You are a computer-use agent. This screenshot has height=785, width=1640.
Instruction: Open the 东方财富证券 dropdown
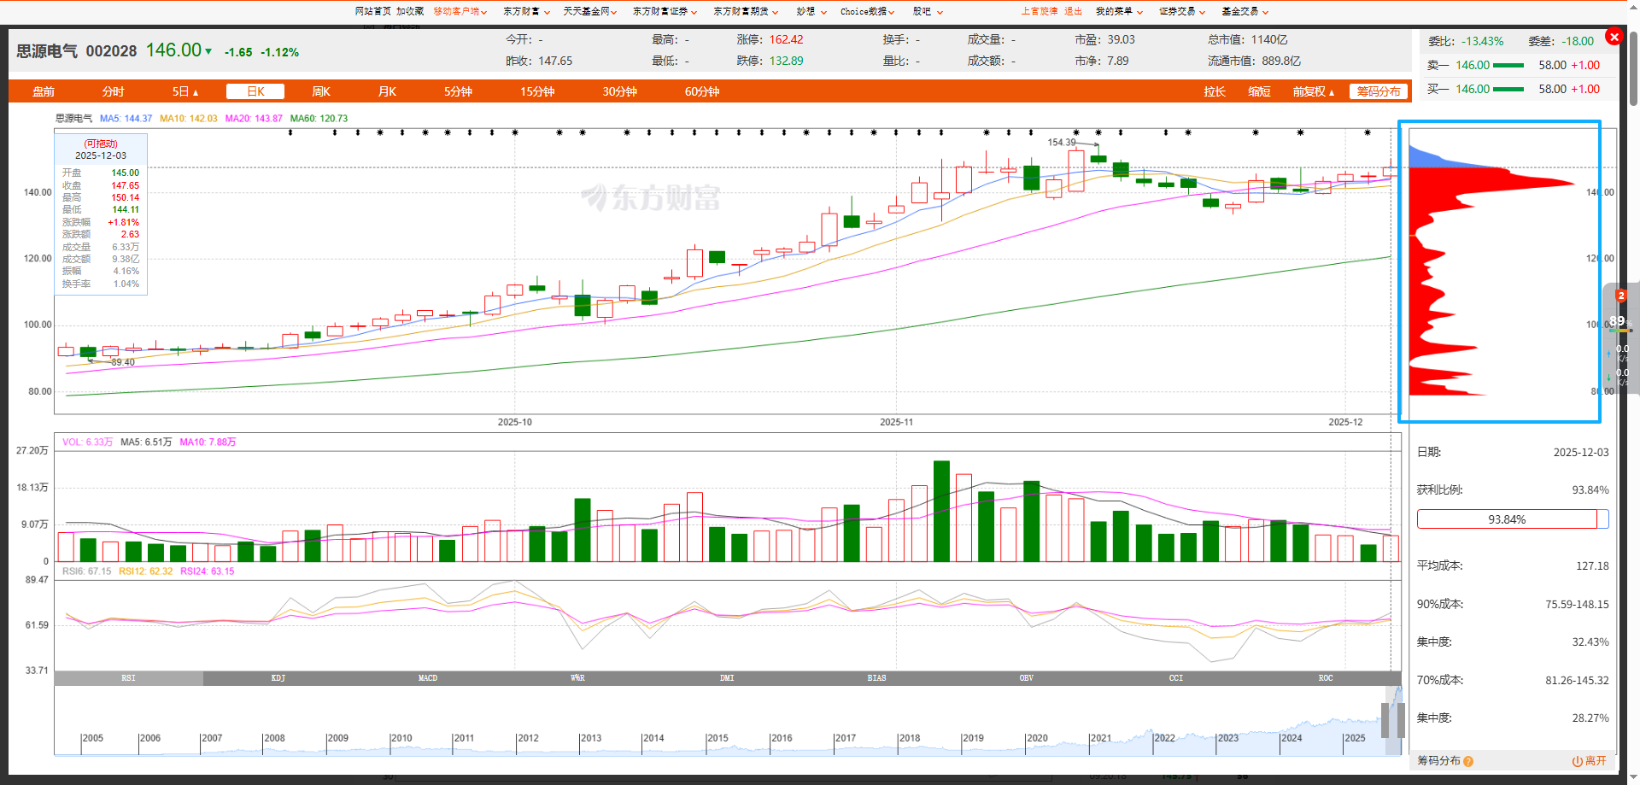click(665, 12)
